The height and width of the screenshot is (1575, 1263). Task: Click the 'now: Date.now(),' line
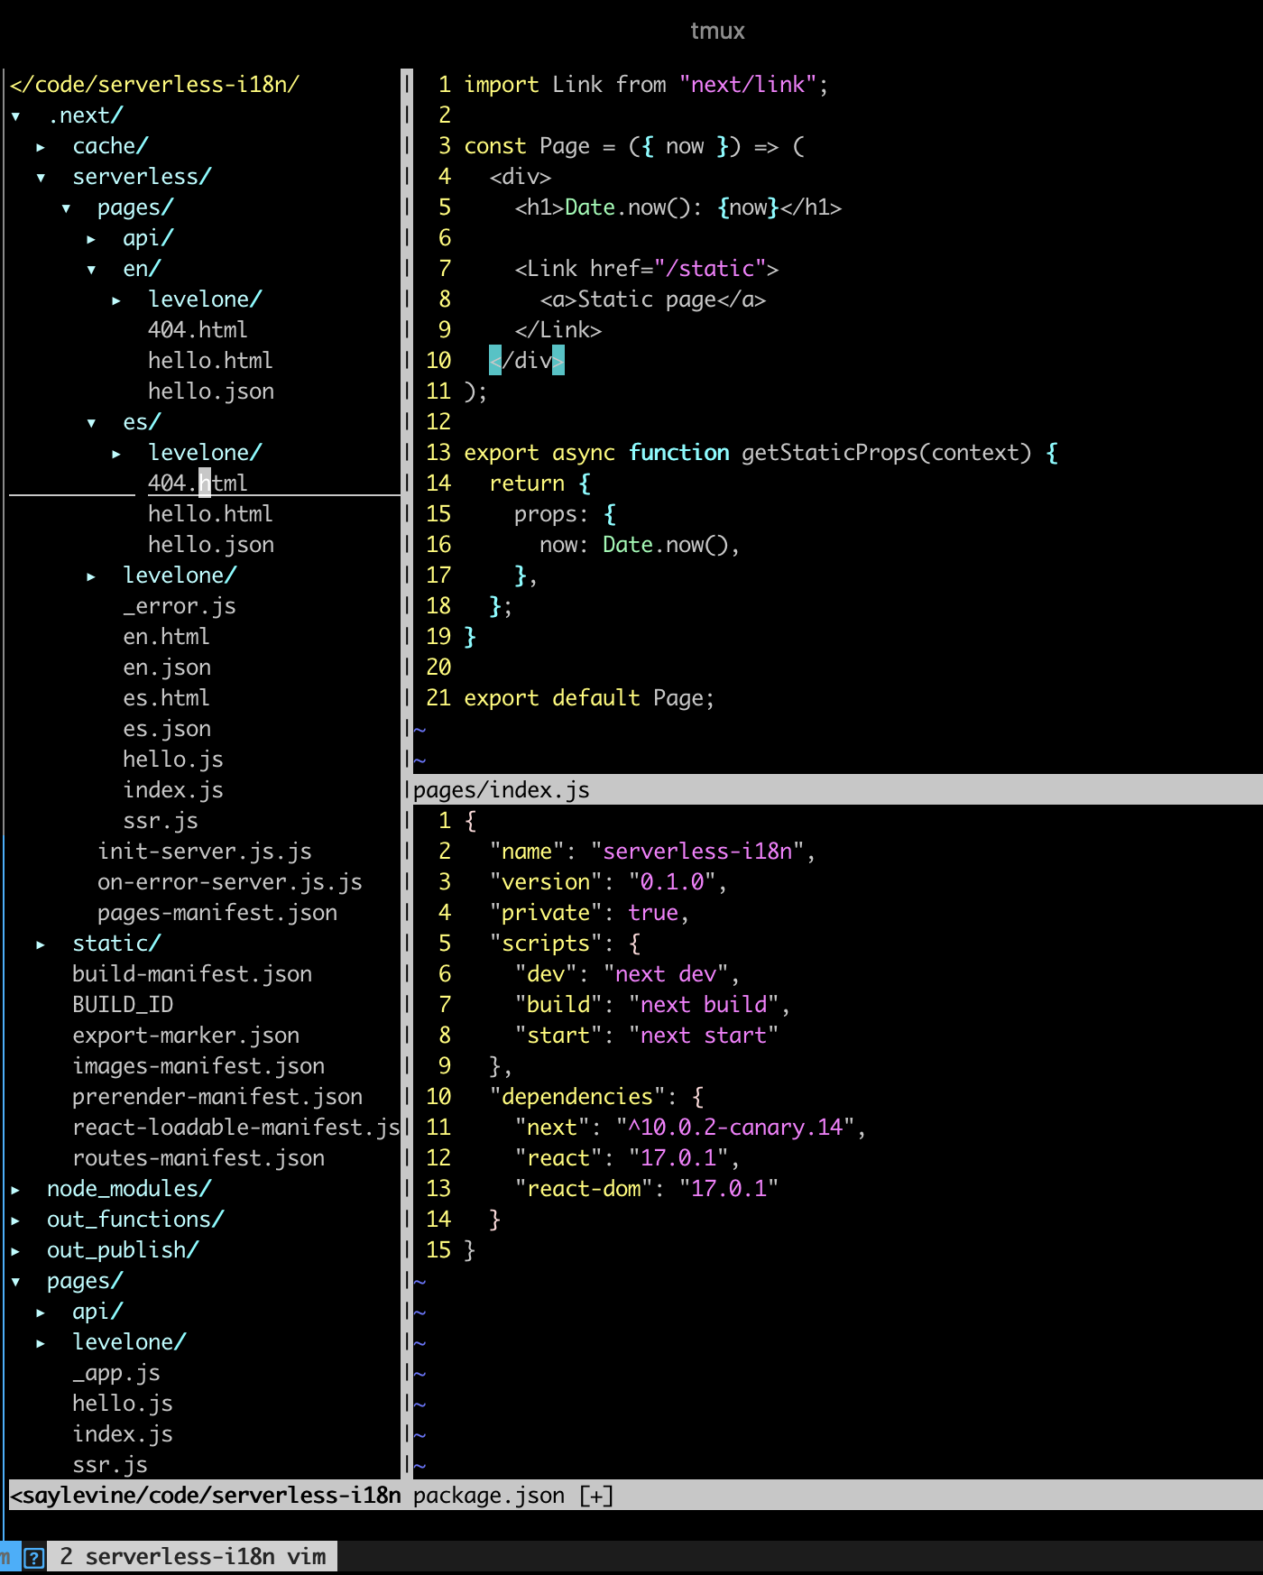pyautogui.click(x=640, y=545)
